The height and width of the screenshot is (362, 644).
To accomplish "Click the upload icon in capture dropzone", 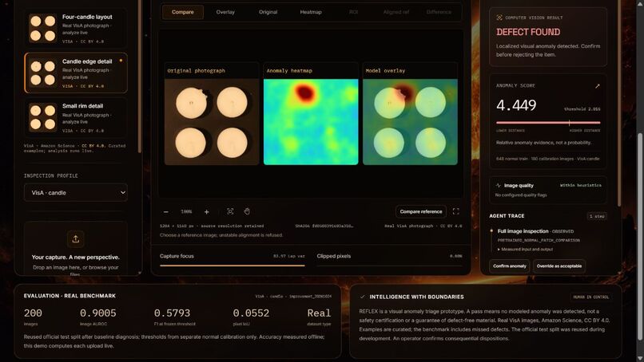I will [x=76, y=239].
